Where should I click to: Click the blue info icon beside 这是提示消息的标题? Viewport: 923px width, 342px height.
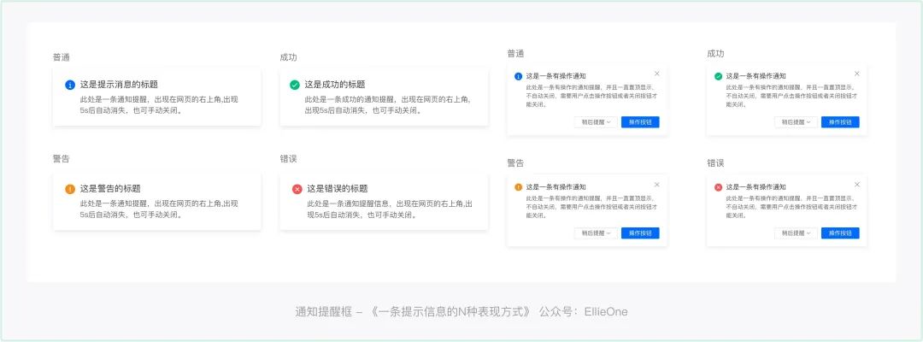[70, 85]
